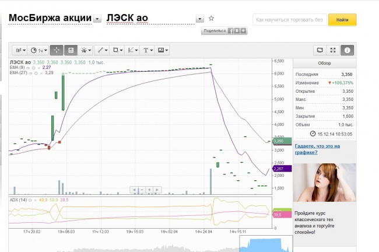The height and width of the screenshot is (252, 379).
Task: Click the Макс. value row
Action: [x=324, y=99]
